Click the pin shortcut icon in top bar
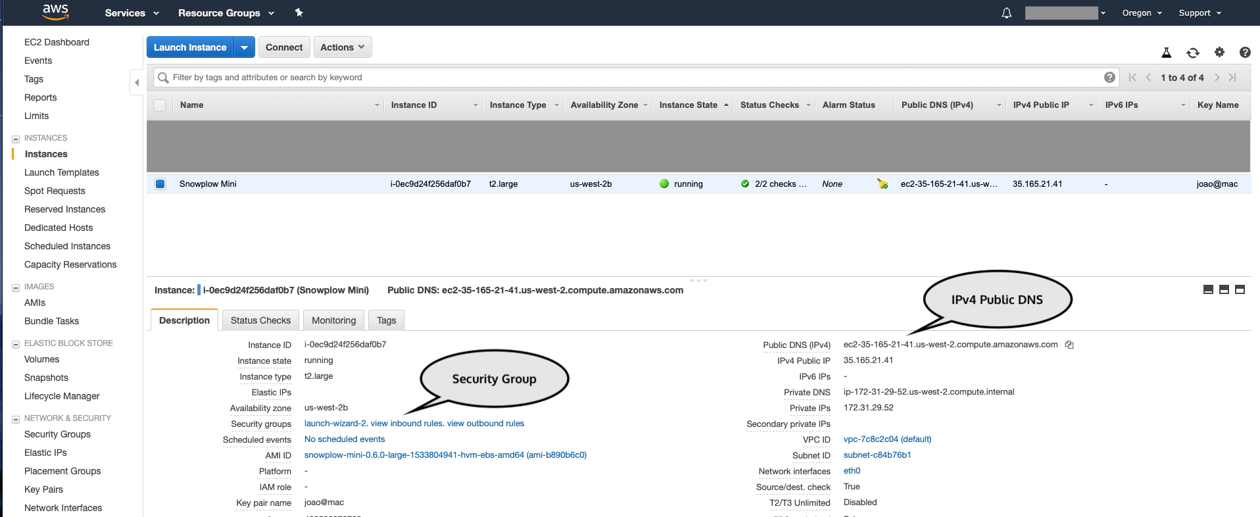 (x=299, y=12)
